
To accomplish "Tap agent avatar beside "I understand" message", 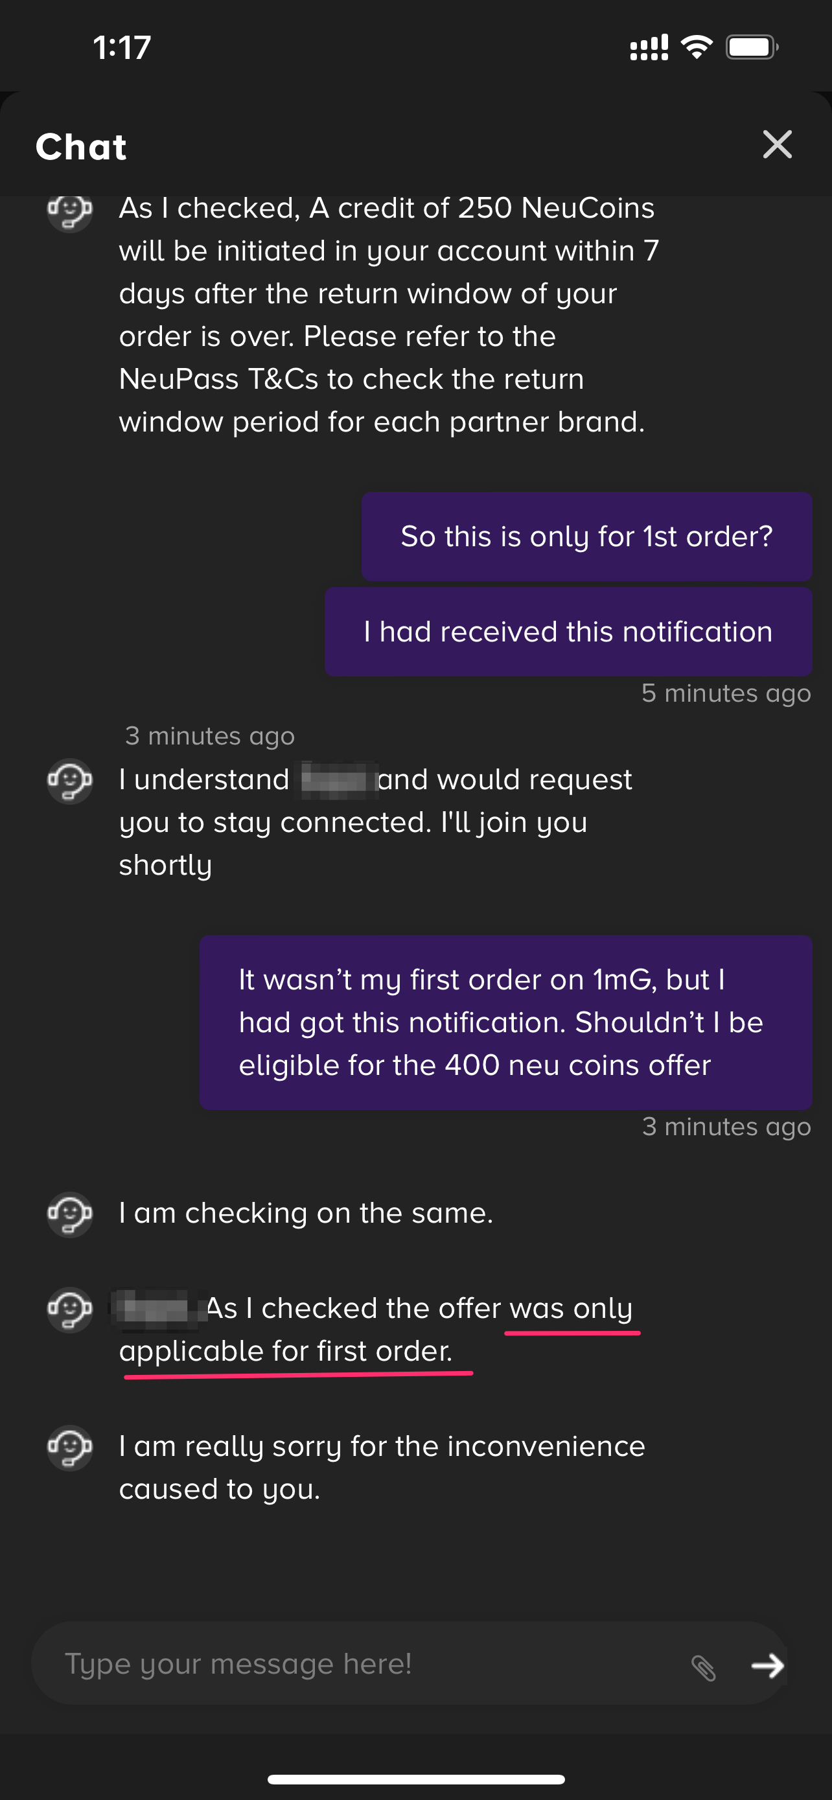I will (x=69, y=781).
